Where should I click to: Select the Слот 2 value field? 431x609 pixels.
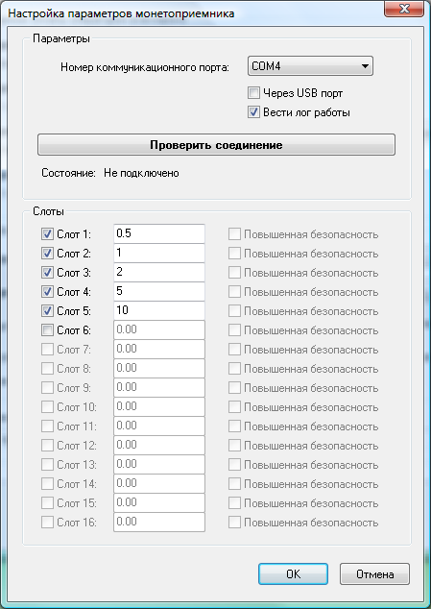[159, 253]
